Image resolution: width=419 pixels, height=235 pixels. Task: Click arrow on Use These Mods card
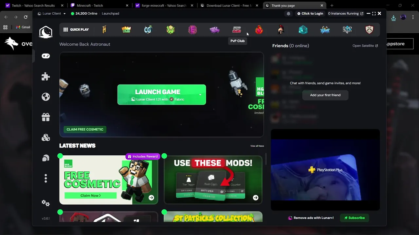pyautogui.click(x=256, y=197)
